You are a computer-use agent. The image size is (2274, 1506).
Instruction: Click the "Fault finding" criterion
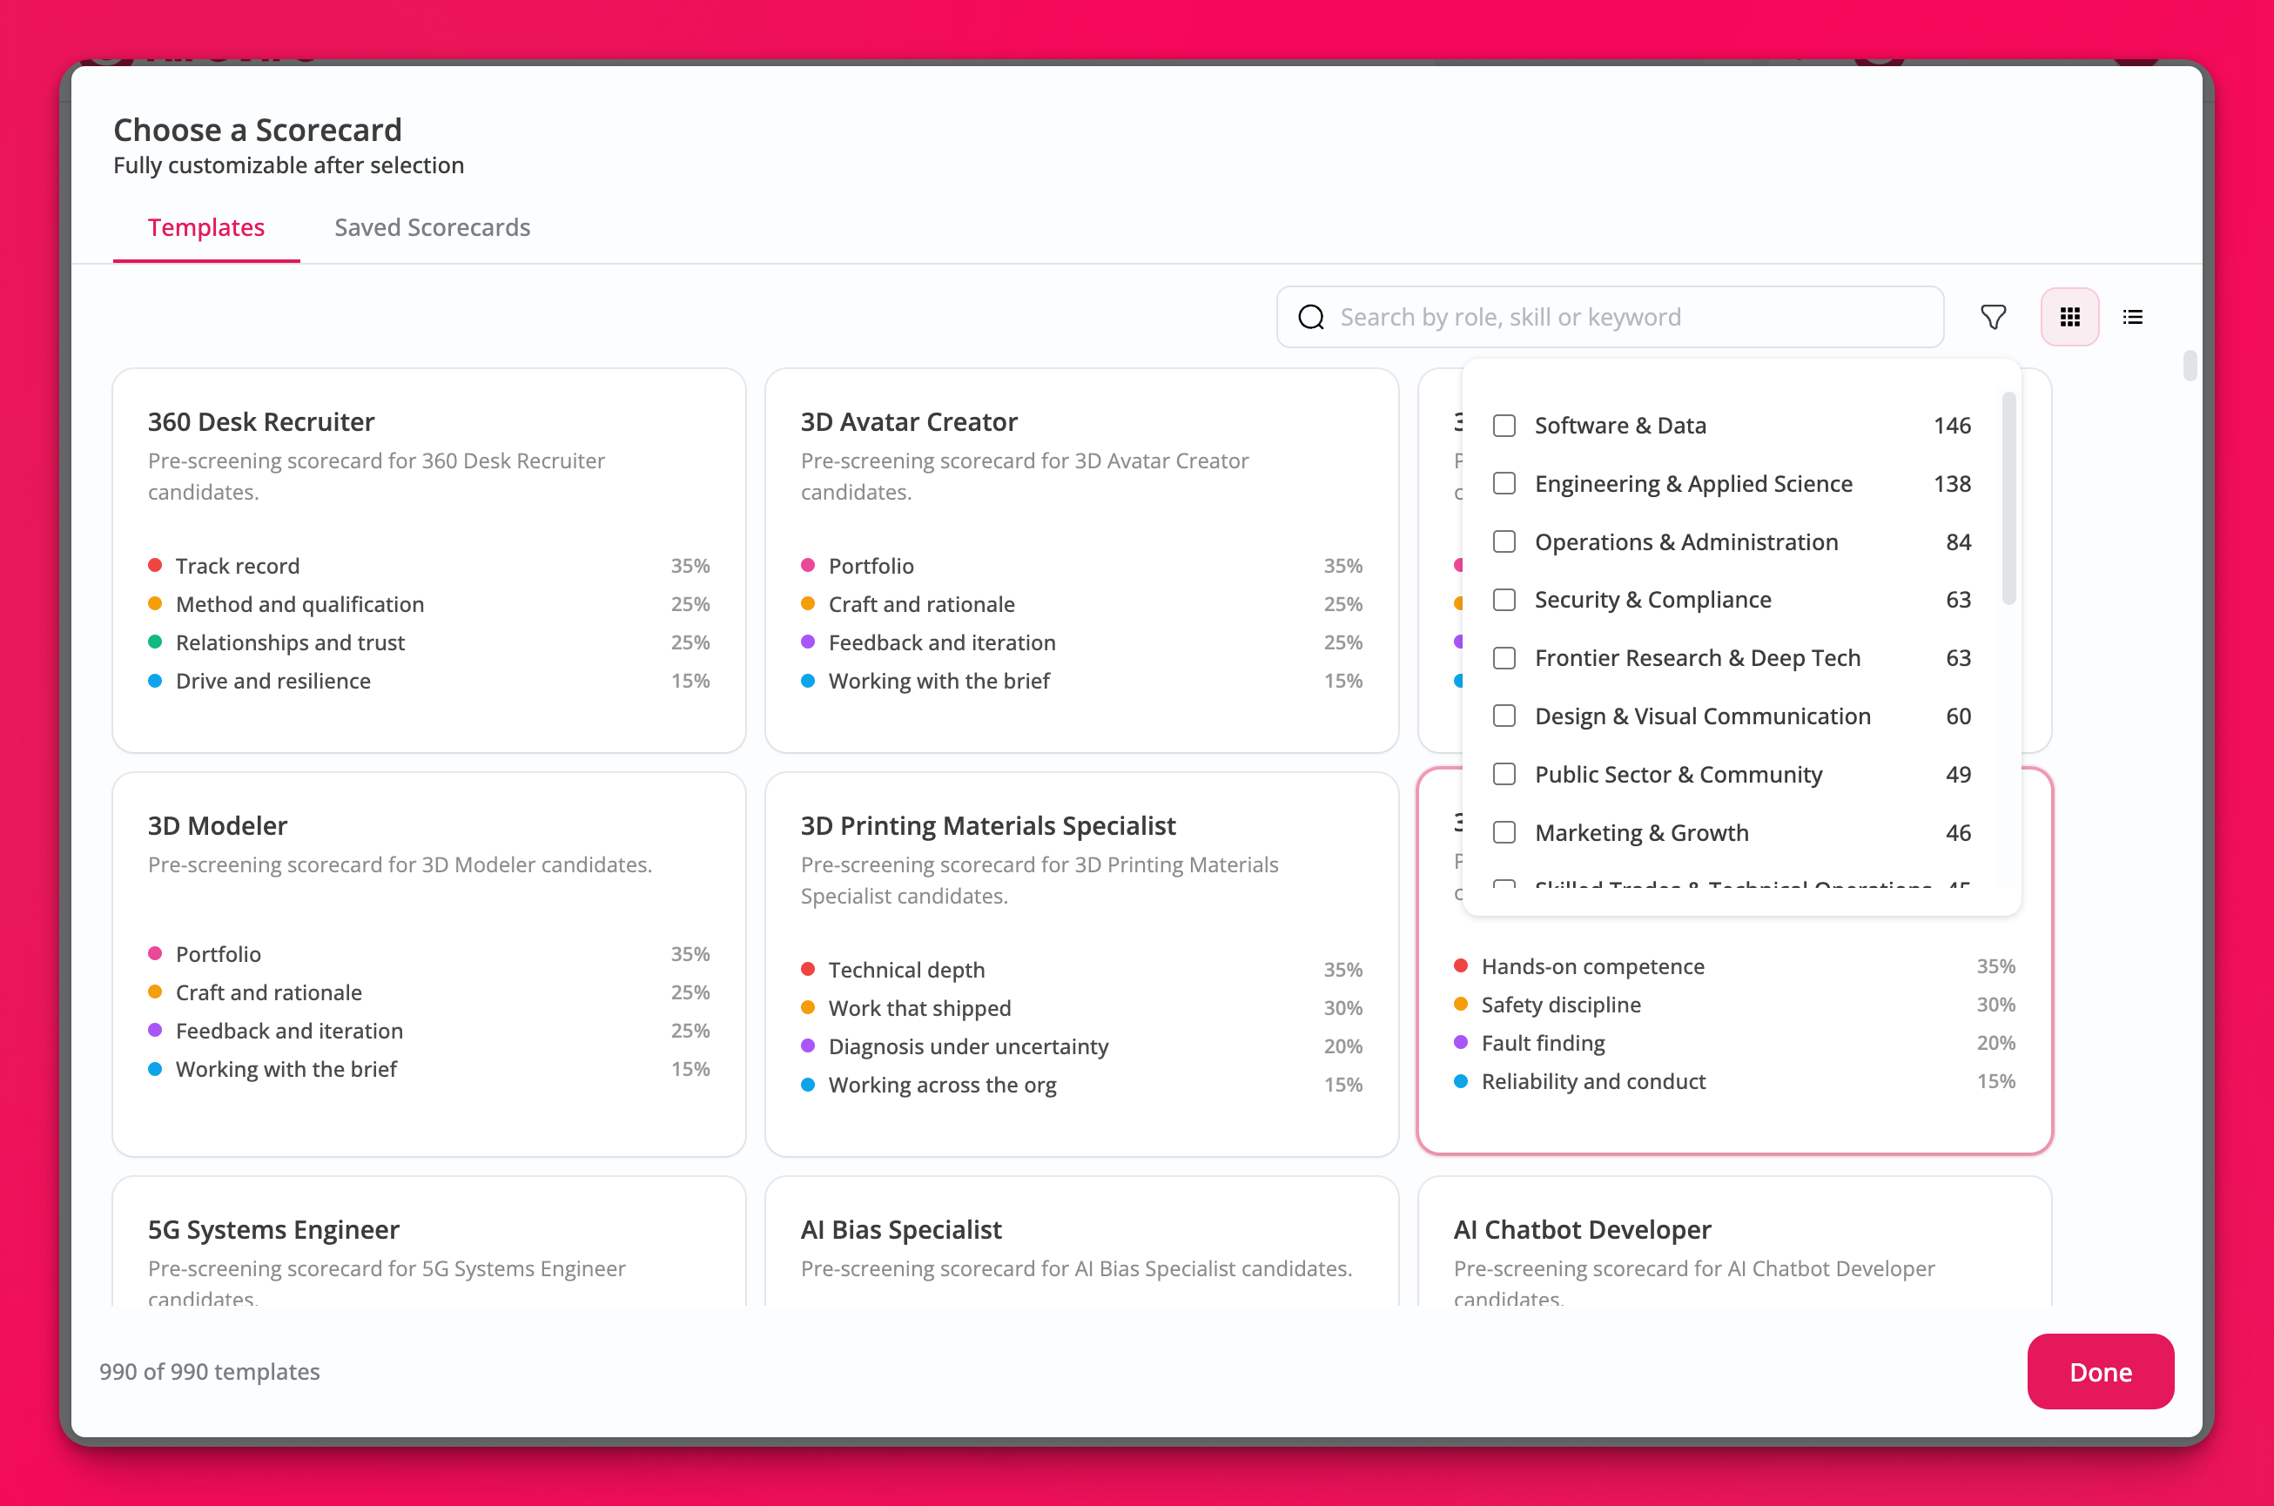click(1544, 1043)
